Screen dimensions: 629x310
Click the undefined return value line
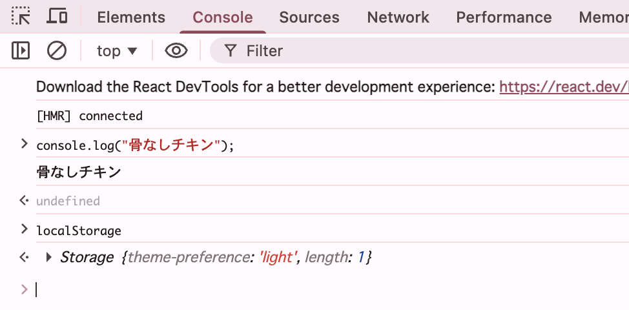[68, 201]
